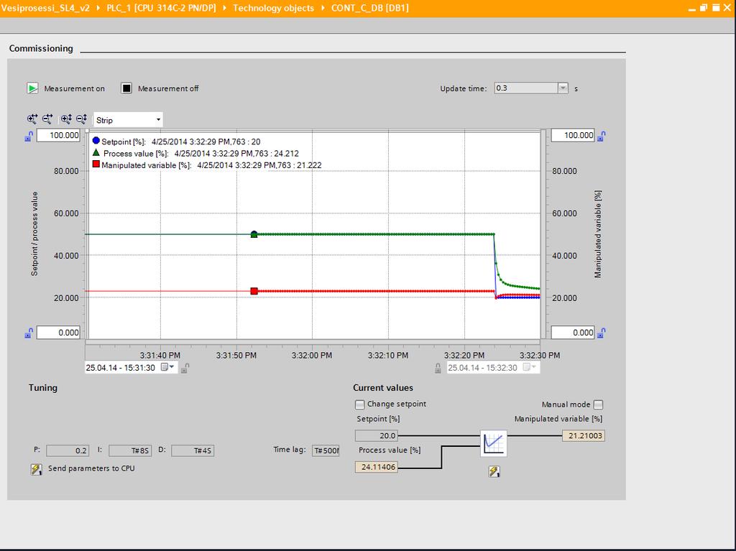The height and width of the screenshot is (551, 736).
Task: Open the Update time dropdown arrow
Action: point(563,88)
